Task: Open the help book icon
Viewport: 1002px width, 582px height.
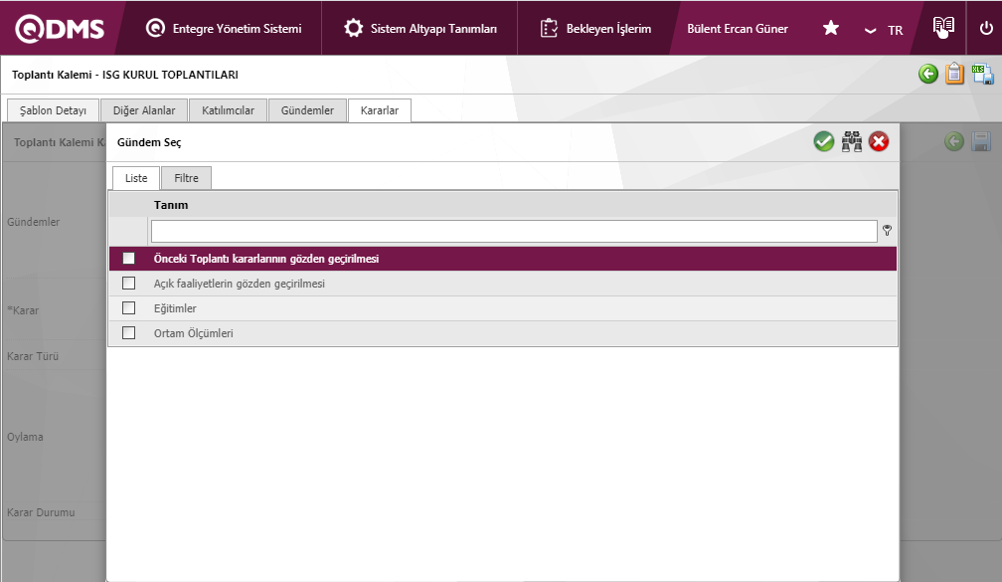Action: [x=944, y=27]
